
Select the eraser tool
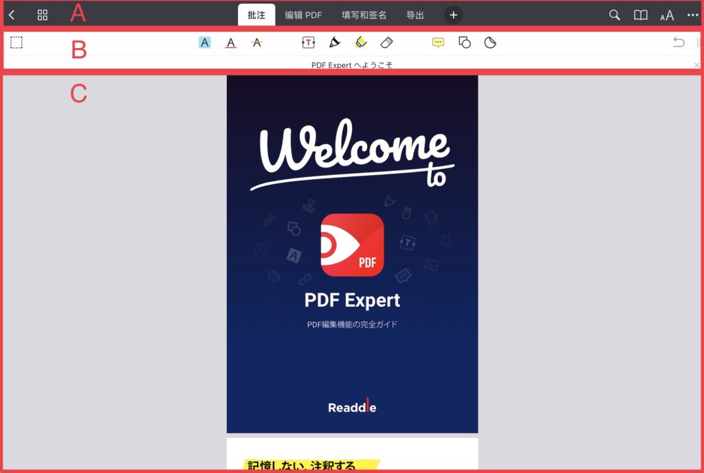coord(386,43)
